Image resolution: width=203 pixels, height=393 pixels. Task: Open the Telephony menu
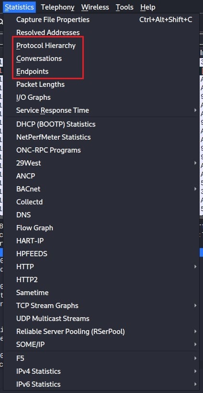pos(57,7)
